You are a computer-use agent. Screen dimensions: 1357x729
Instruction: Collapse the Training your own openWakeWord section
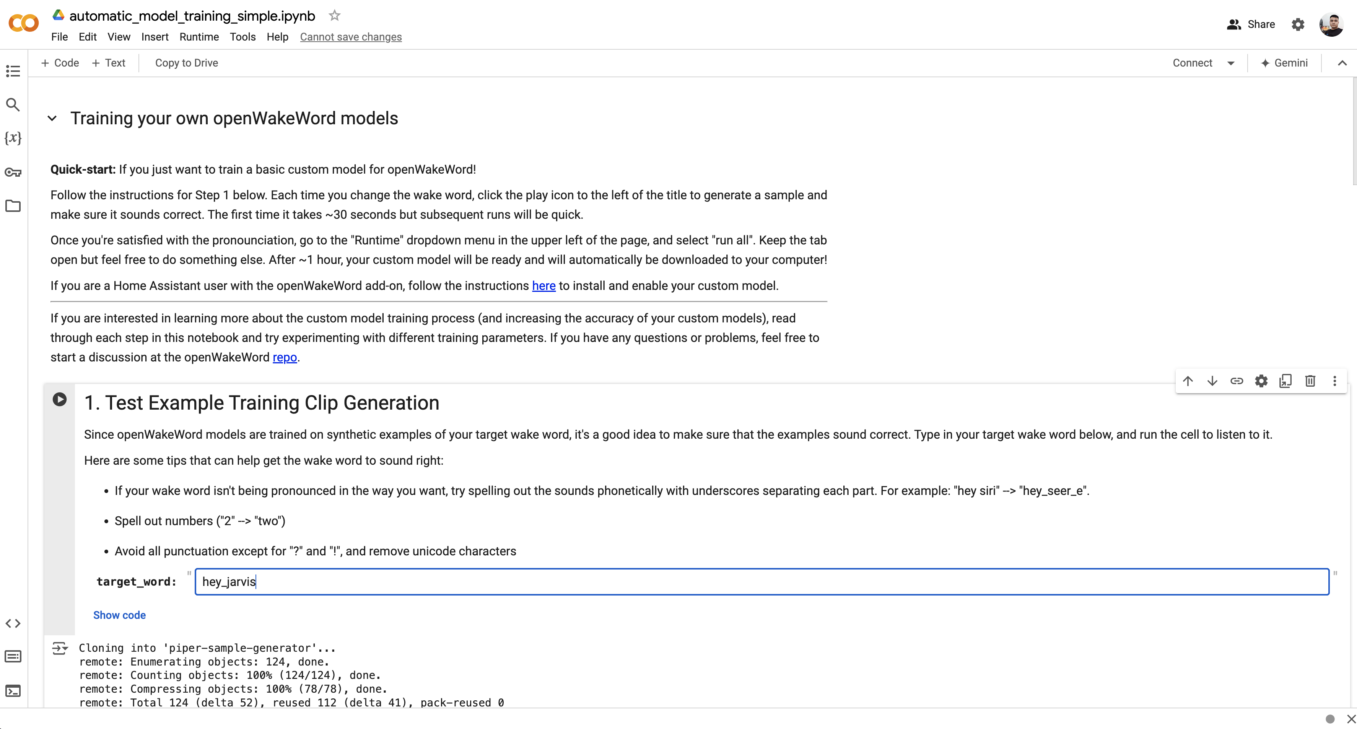pyautogui.click(x=52, y=119)
